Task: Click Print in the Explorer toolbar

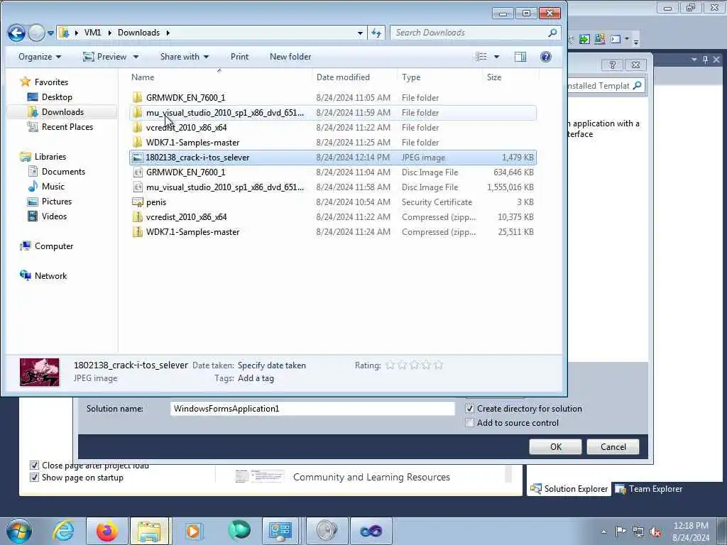Action: (x=240, y=57)
